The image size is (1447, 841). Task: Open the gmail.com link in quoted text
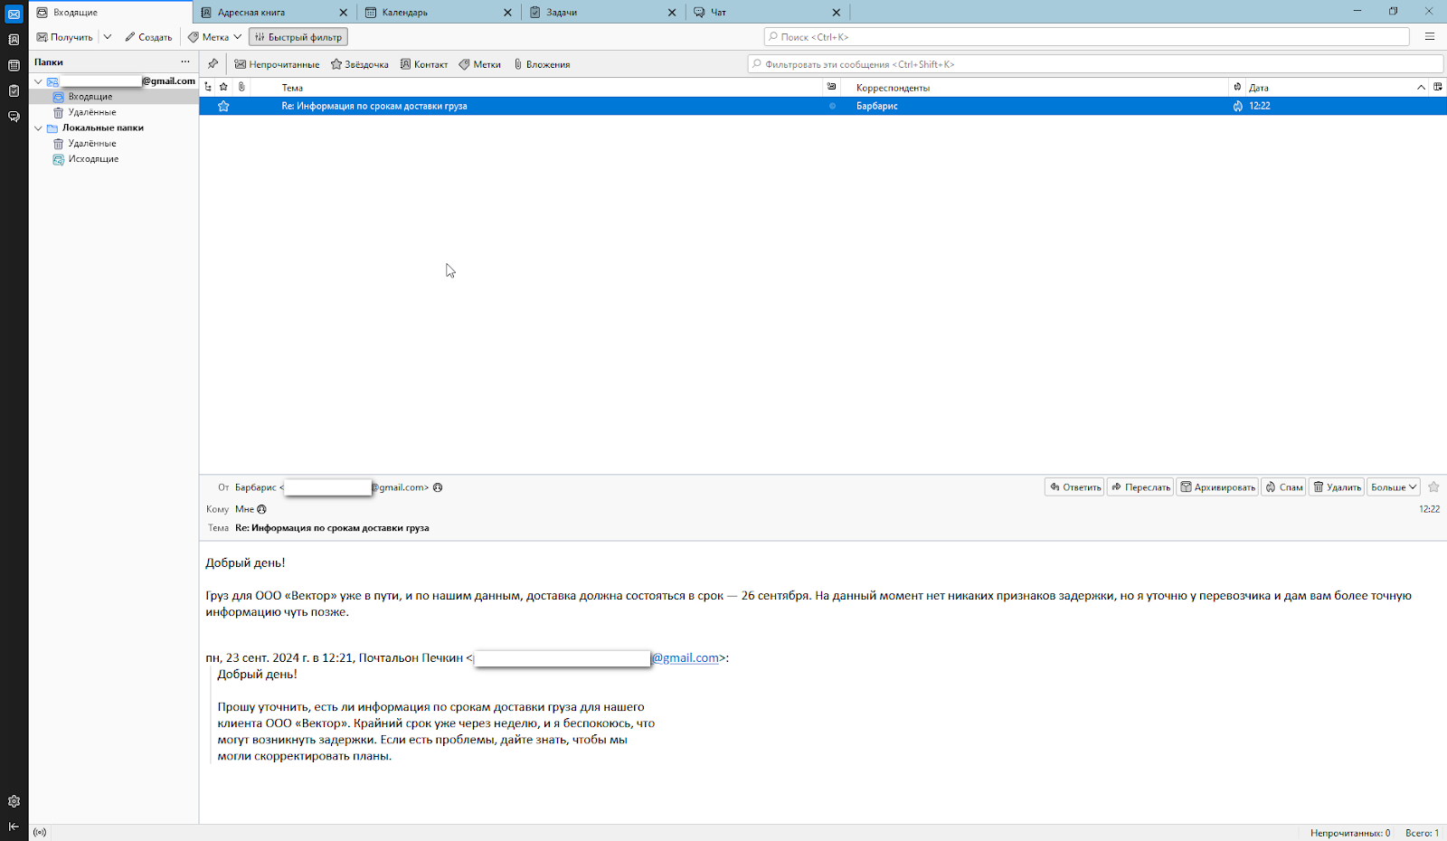[x=686, y=658]
